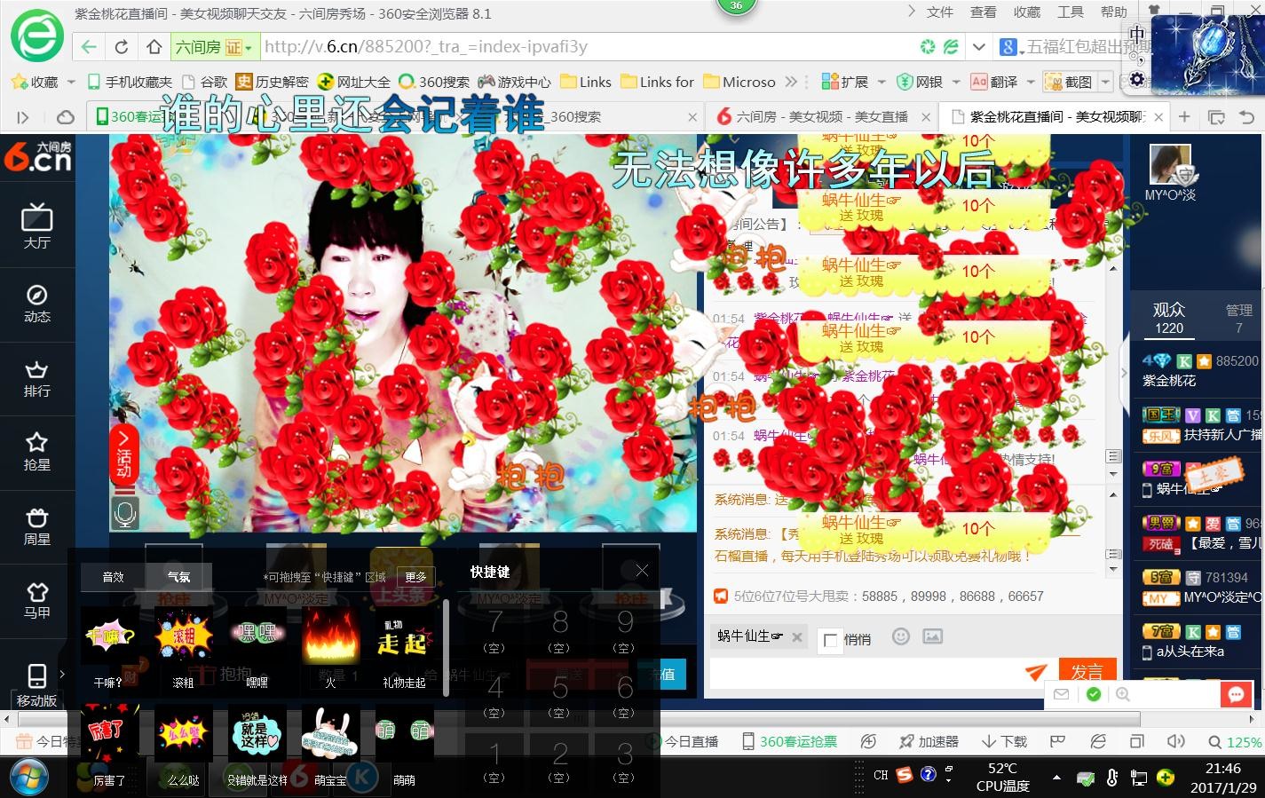Open the 抢星 star grab page

(36, 451)
